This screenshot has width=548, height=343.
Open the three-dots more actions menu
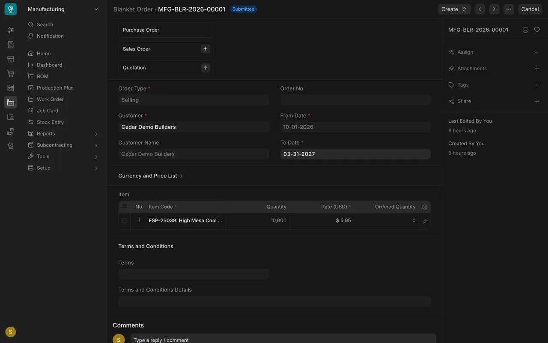pyautogui.click(x=509, y=9)
